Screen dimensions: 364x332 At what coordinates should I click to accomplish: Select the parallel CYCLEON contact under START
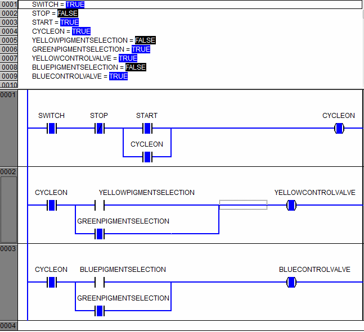[x=147, y=157]
